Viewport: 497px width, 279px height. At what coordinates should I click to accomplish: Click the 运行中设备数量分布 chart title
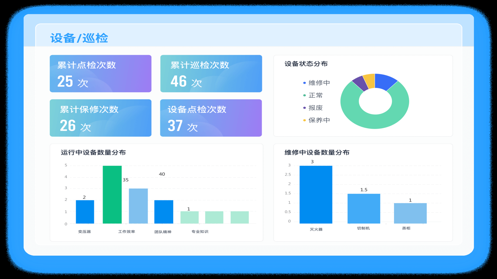pos(93,153)
